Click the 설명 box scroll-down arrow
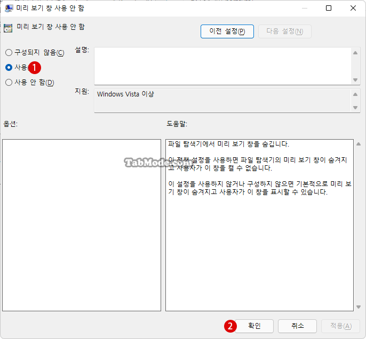The width and height of the screenshot is (366, 339). pos(355,80)
